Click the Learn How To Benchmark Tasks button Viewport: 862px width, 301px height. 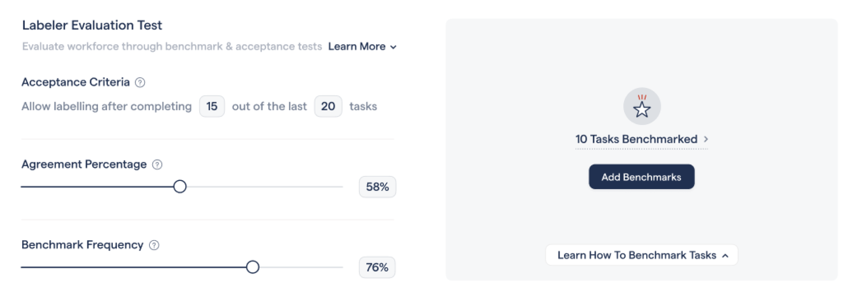click(x=637, y=255)
